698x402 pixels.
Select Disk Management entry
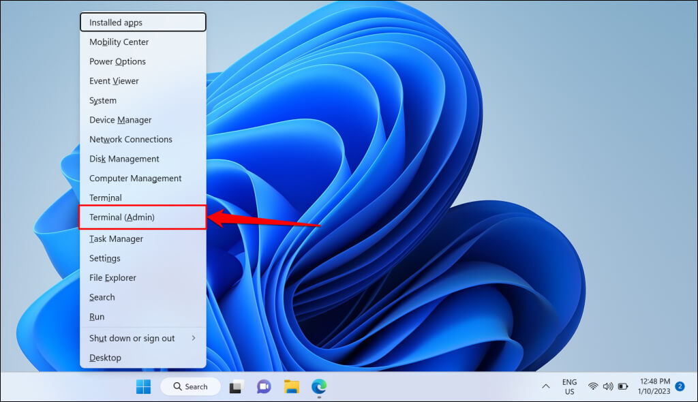143,159
